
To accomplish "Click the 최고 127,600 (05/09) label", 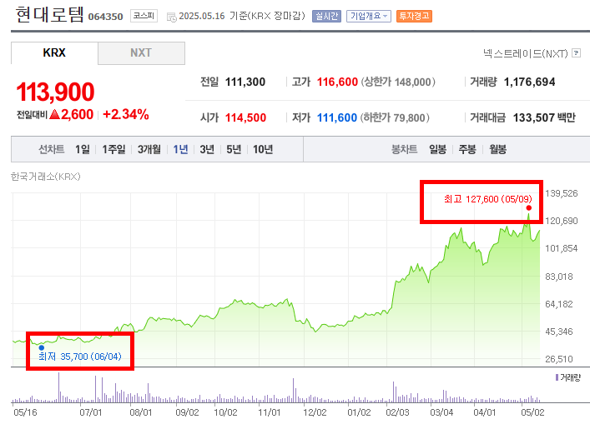I will pos(487,199).
